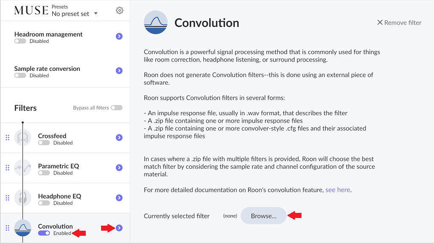Click the Crossfeed headphones filter icon
This screenshot has width=434, height=243.
tap(23, 138)
